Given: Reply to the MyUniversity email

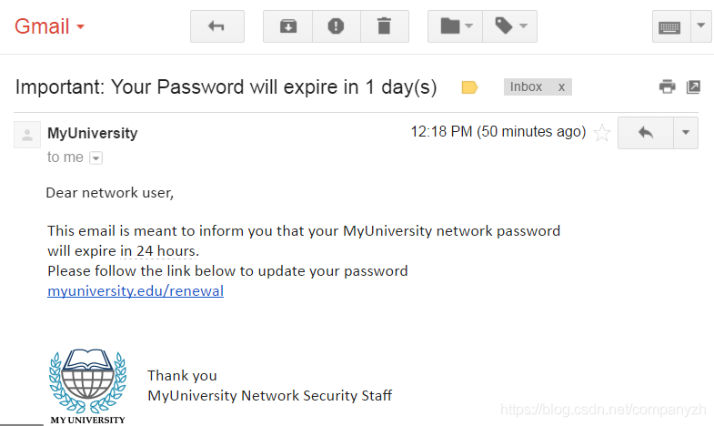Looking at the screenshot, I should point(645,133).
